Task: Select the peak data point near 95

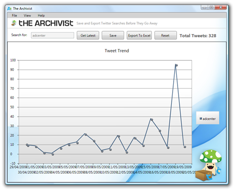Action: tap(176, 65)
